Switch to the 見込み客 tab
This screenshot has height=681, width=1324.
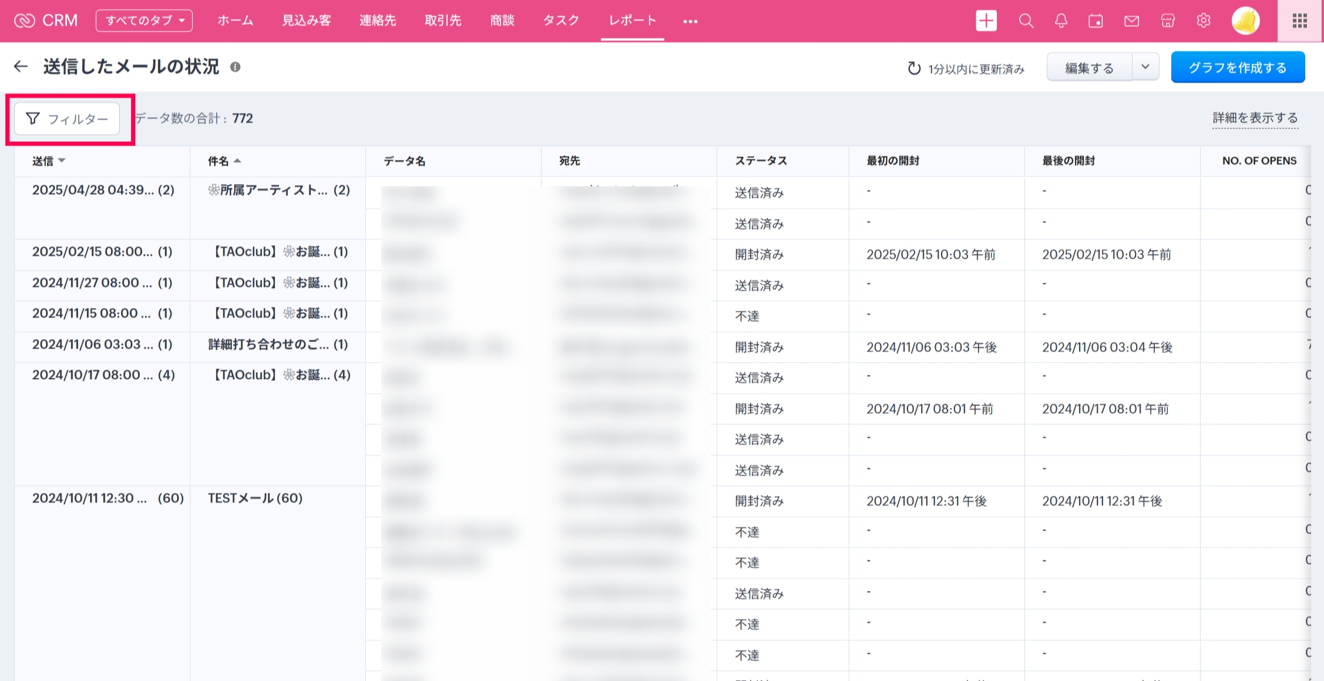pyautogui.click(x=307, y=21)
